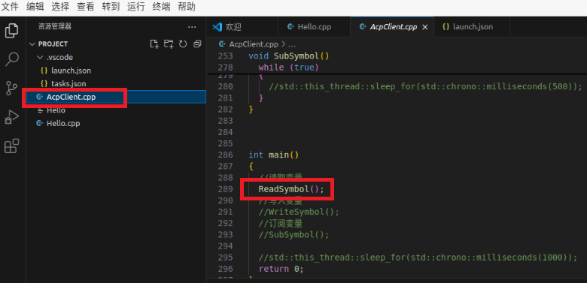Click the //SubSymbol(); comment line
Screen dimensions: 587x283
click(293, 234)
